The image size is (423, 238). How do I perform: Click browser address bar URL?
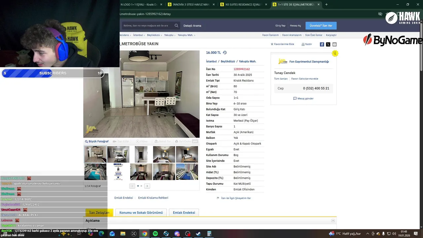click(x=145, y=14)
